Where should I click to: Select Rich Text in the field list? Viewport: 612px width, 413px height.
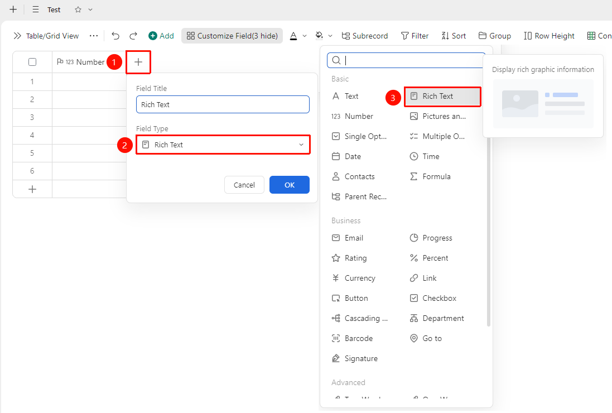(x=442, y=97)
